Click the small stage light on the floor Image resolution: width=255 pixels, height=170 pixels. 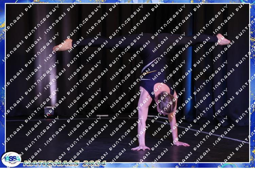point(49,111)
